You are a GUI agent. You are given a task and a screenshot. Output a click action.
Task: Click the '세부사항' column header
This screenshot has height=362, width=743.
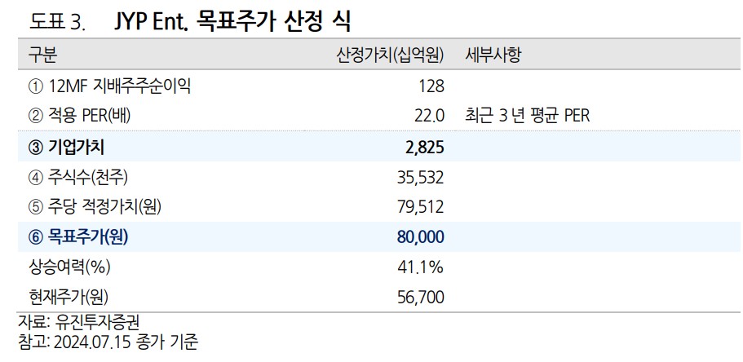point(493,56)
